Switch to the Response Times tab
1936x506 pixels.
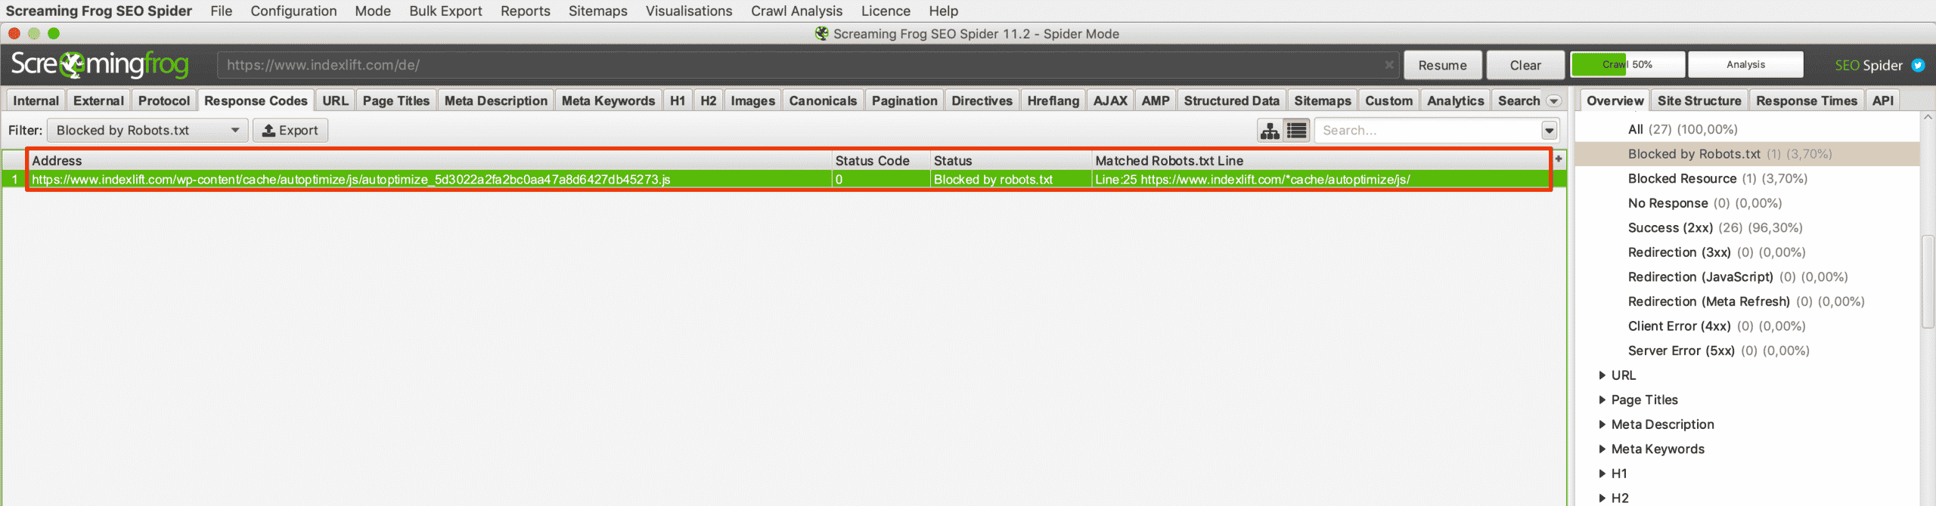1806,100
